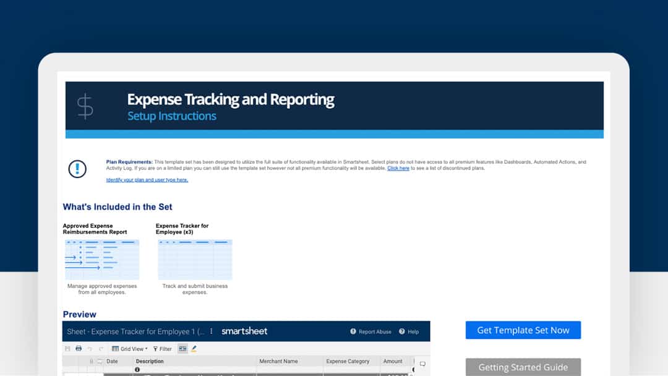Screen dimensions: 668x376
Task: Select the Description column header
Action: (148, 361)
